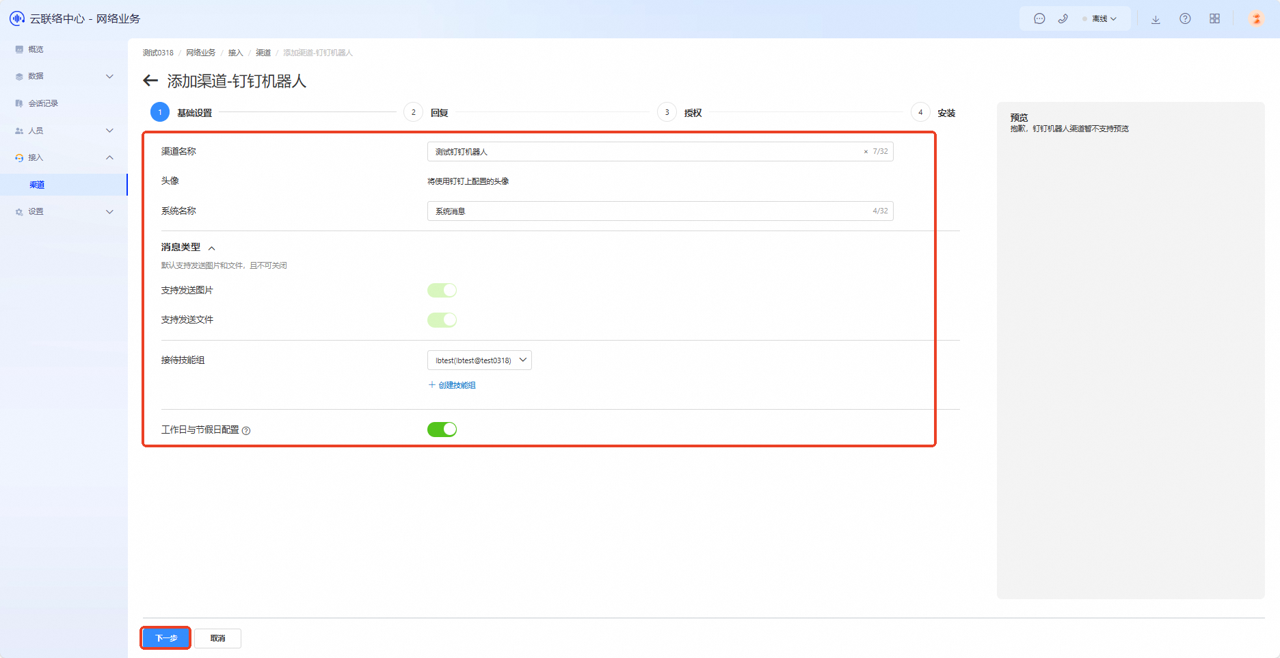This screenshot has width=1280, height=658.
Task: Click the user avatar
Action: click(1256, 18)
